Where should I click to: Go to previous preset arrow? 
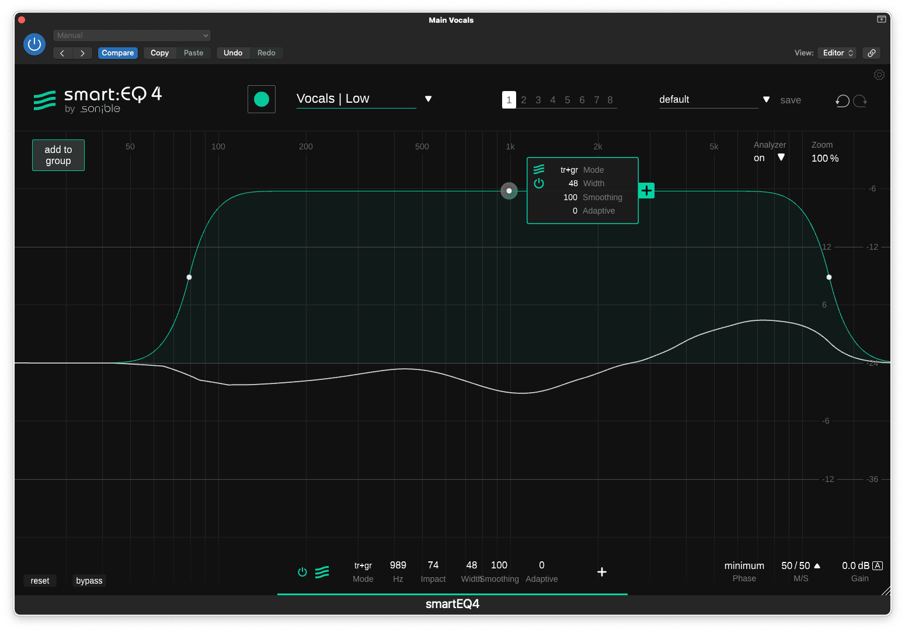(x=62, y=53)
